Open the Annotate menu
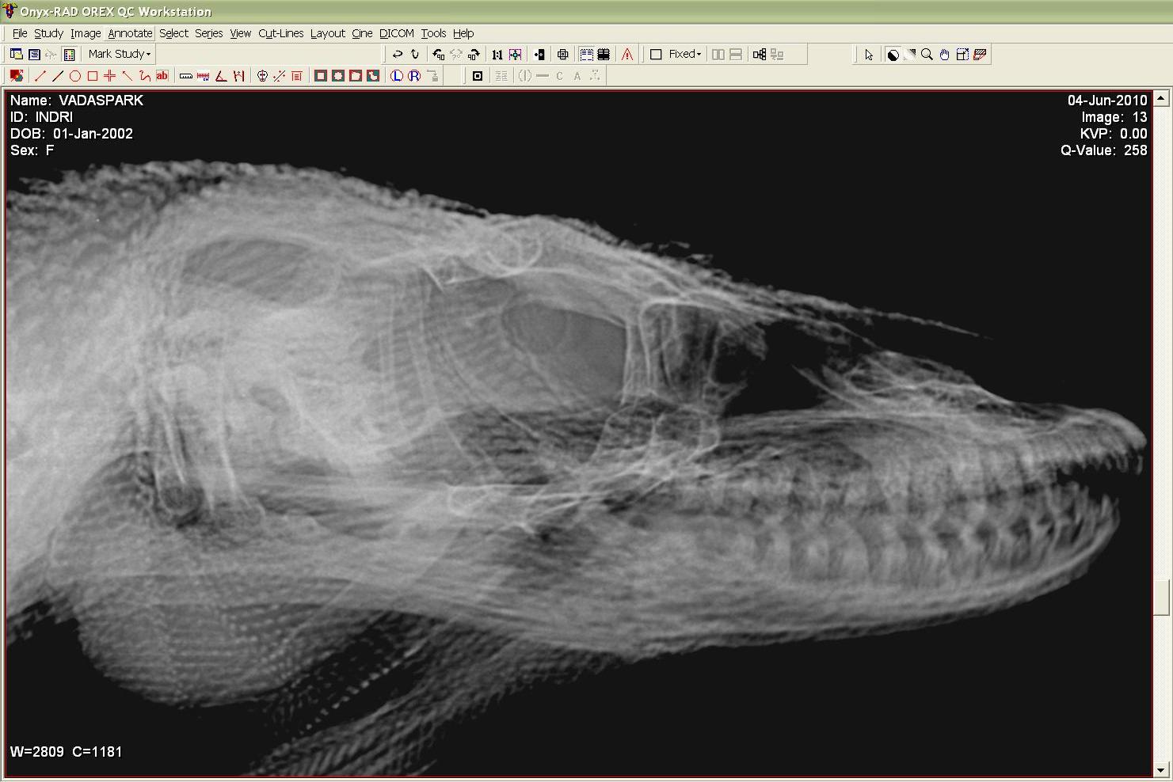This screenshot has width=1173, height=782. [130, 33]
